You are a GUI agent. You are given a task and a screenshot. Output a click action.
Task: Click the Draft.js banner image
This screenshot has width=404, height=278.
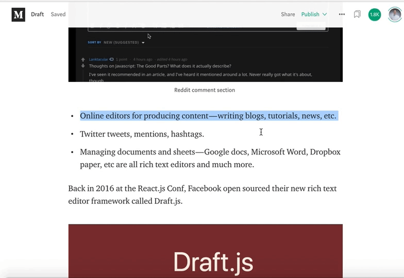205,251
